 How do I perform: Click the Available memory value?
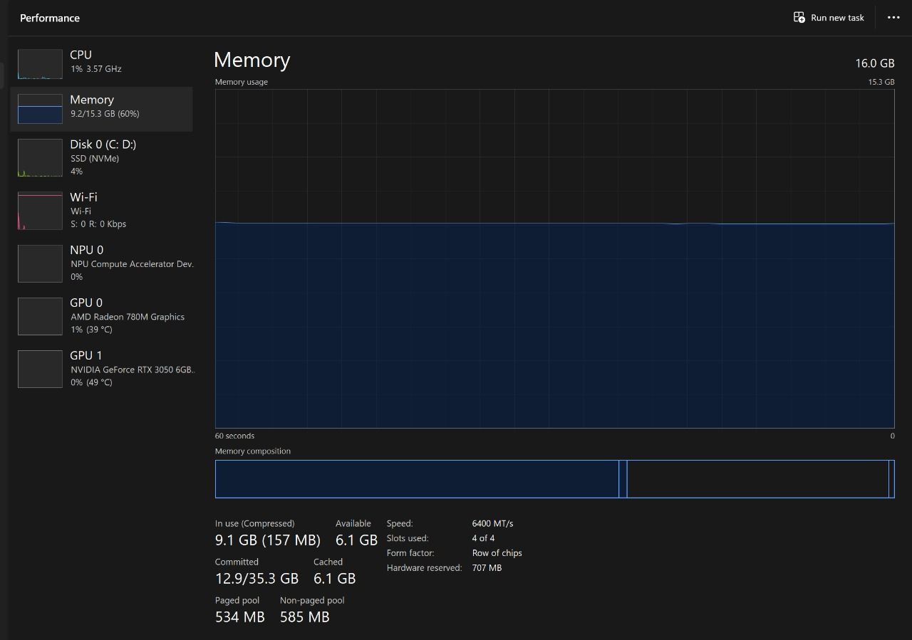point(356,540)
